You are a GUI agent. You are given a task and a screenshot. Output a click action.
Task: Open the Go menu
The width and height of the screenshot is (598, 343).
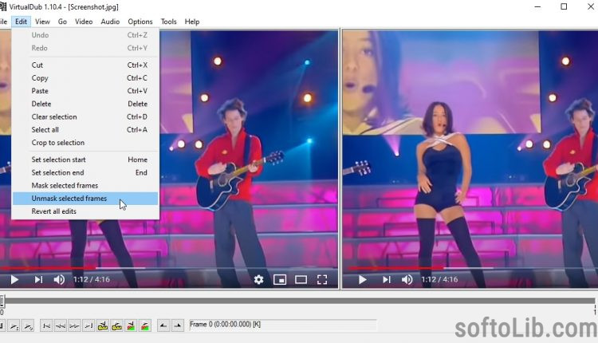[62, 22]
